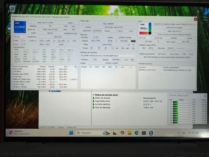Viewport: 209px width, 157px height.
Task: Open the URGENTE IPCA news widget
Action: 20,133
